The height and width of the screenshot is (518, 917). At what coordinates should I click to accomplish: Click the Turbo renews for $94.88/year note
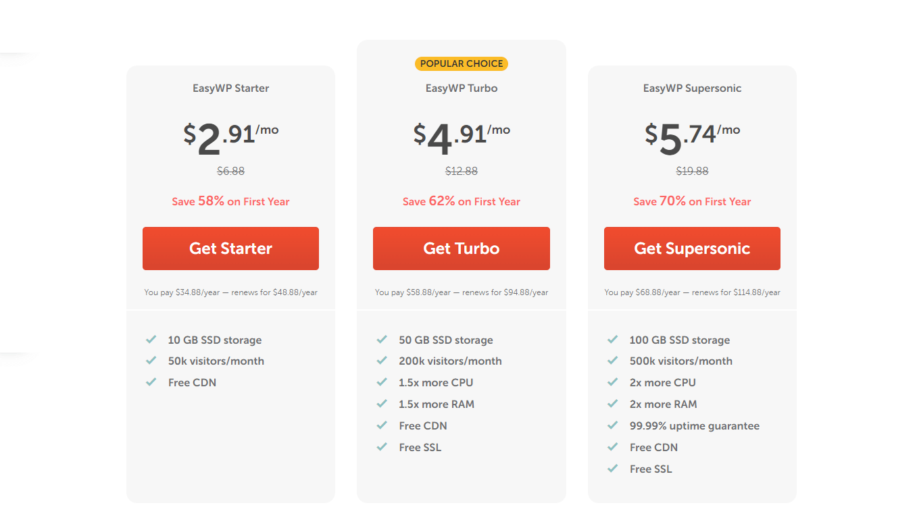(505, 292)
